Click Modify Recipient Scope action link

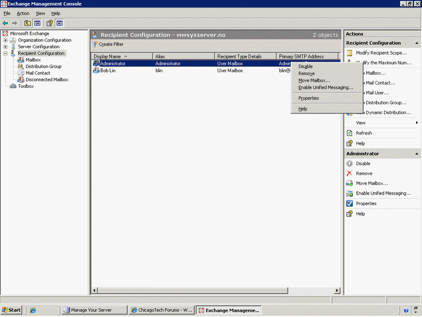click(381, 53)
